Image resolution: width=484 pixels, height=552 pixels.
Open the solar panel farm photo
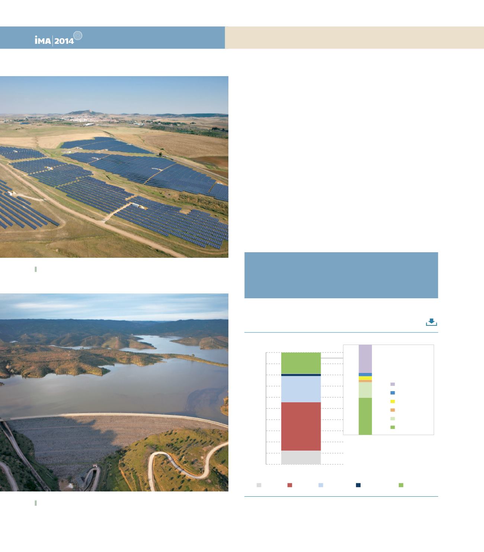(114, 167)
